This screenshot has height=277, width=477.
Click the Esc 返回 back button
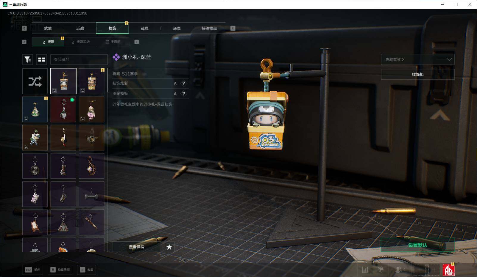point(32,270)
